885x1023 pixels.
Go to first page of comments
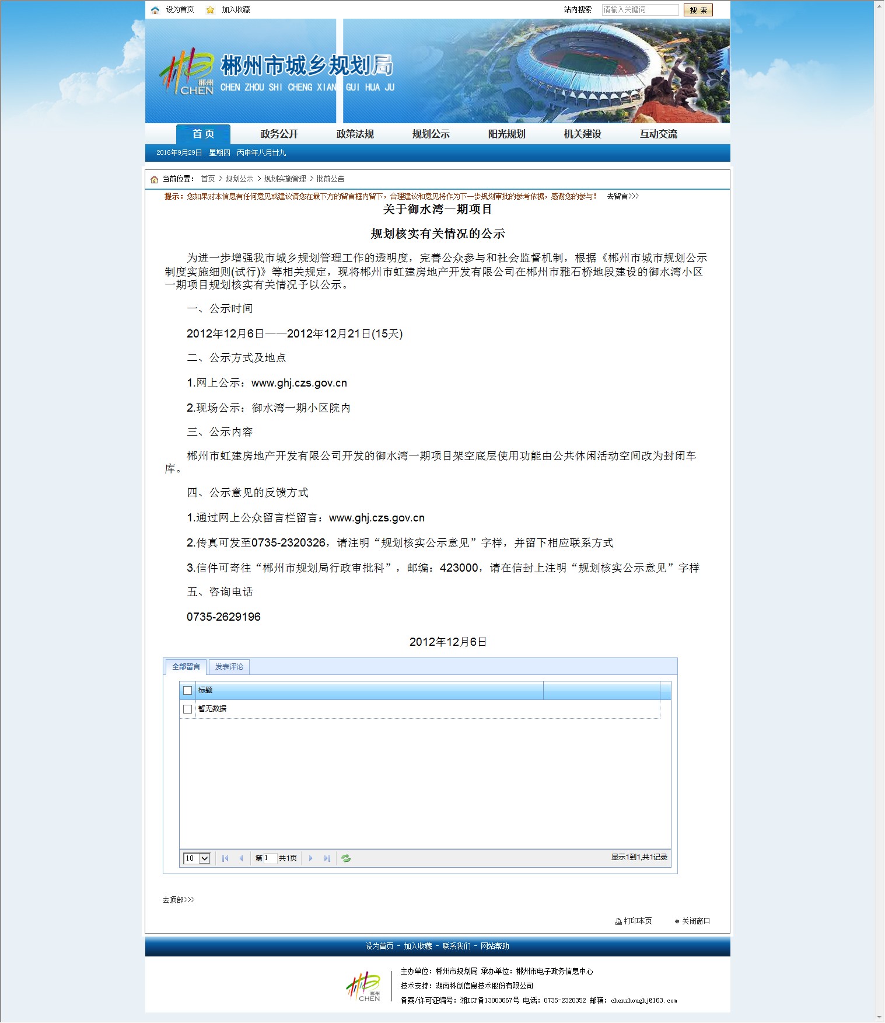pyautogui.click(x=225, y=858)
